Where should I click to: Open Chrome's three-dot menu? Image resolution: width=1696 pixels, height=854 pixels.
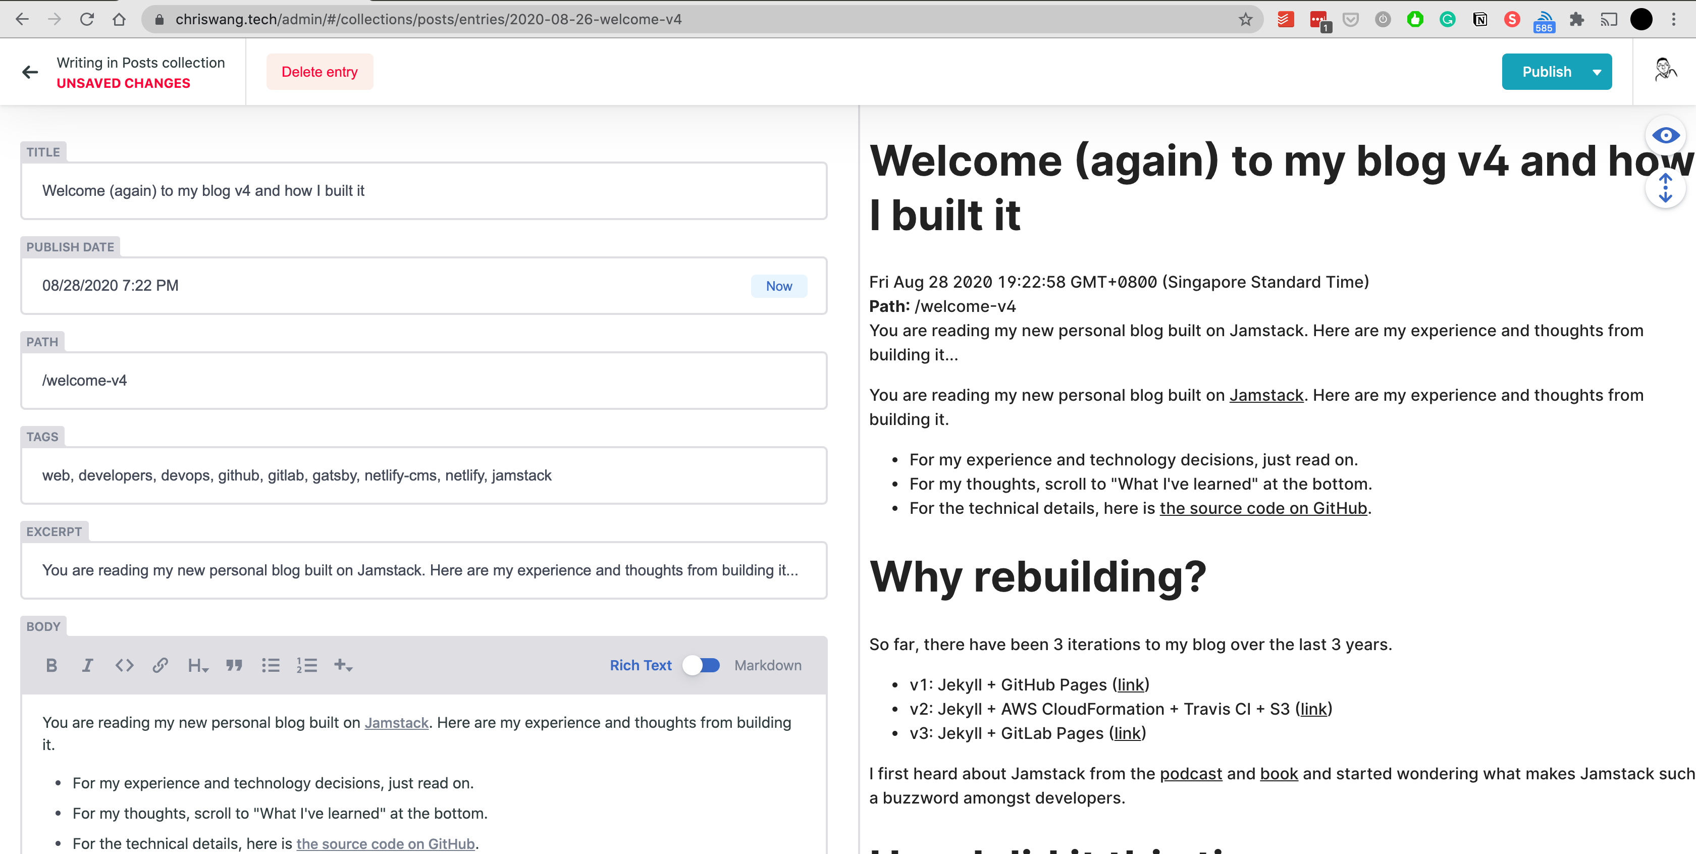tap(1673, 19)
